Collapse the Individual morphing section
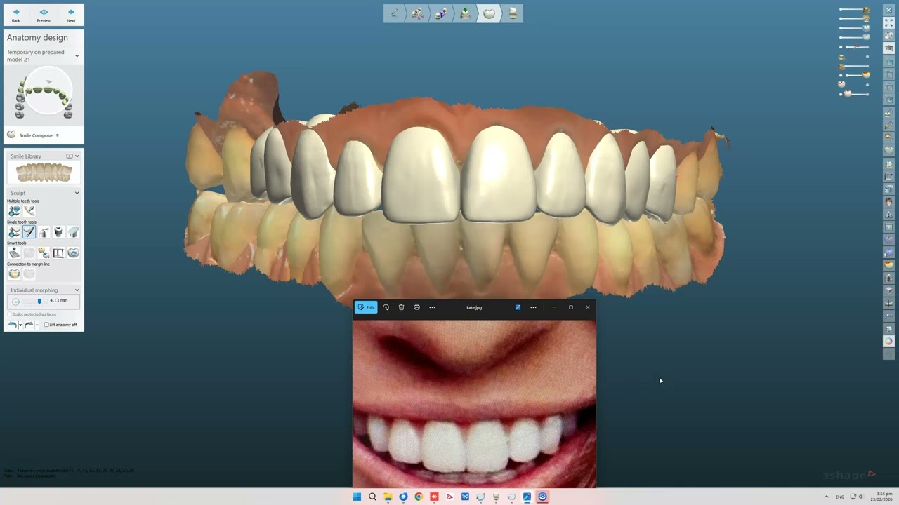The width and height of the screenshot is (899, 505). pyautogui.click(x=77, y=290)
